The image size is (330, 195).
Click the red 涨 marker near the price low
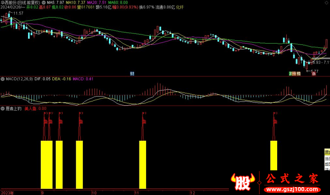coord(313,74)
